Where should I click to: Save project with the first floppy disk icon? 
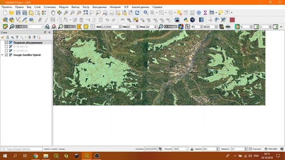[18, 13]
